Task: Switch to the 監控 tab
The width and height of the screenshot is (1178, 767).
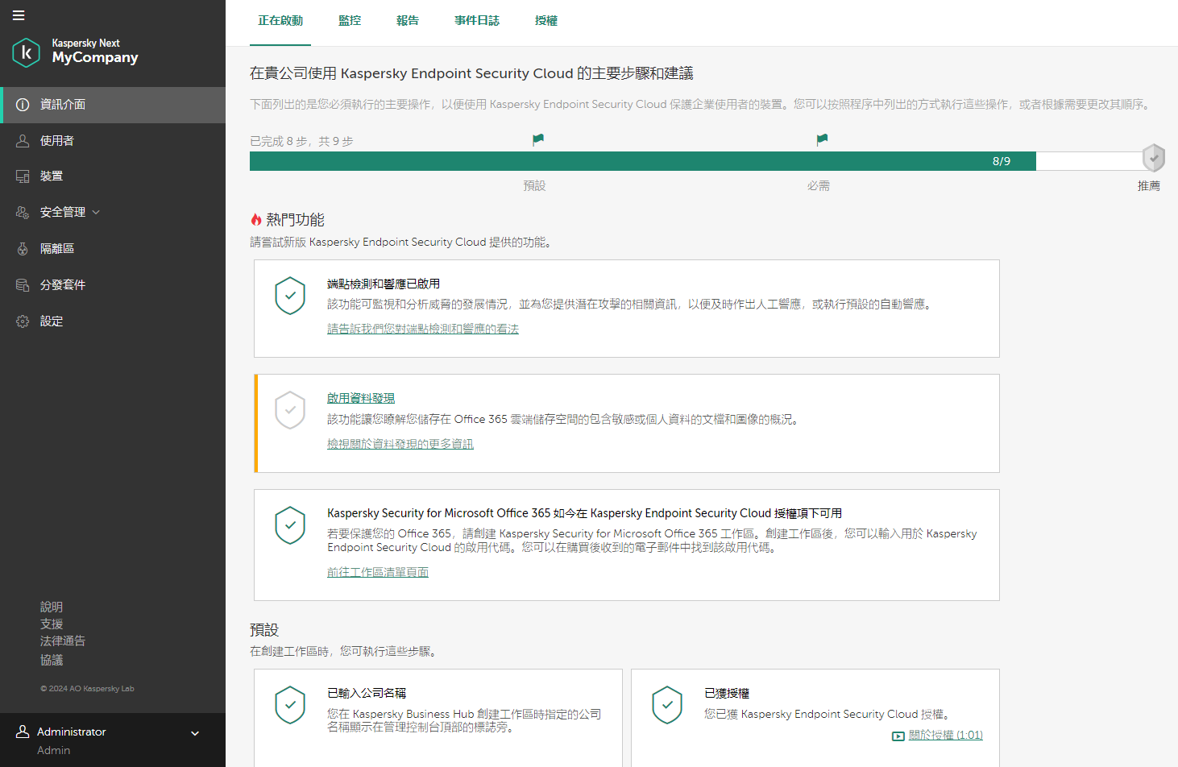Action: click(350, 21)
